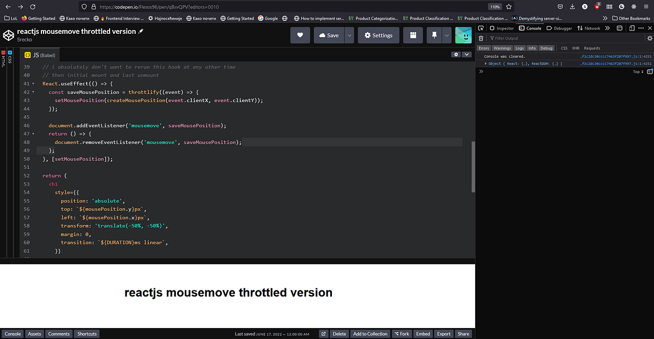
Task: Like this pen with the heart icon
Action: (300, 35)
